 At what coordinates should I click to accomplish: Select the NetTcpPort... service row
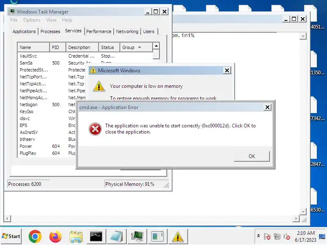coord(52,77)
